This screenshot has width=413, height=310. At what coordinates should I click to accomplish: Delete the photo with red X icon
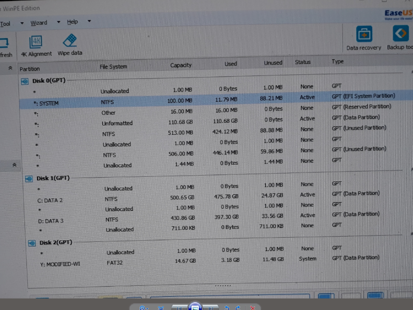[x=252, y=307]
